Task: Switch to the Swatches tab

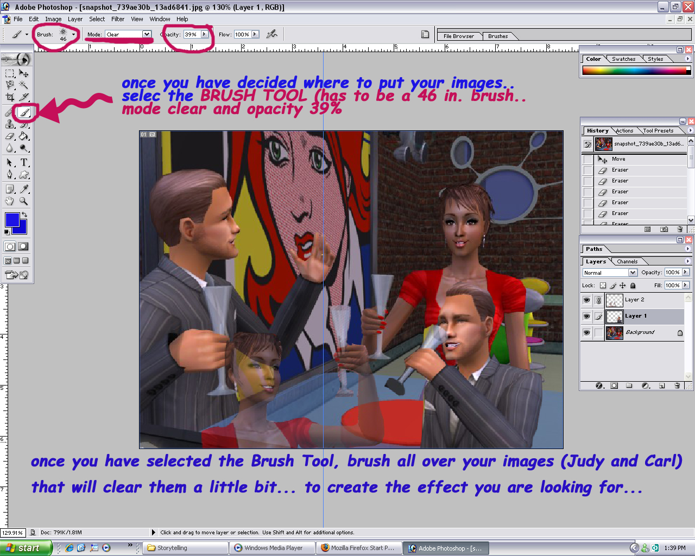Action: [623, 59]
